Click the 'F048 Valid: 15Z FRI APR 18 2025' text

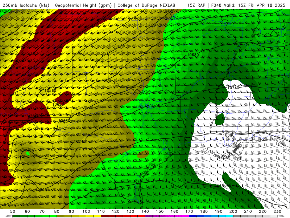(248, 5)
